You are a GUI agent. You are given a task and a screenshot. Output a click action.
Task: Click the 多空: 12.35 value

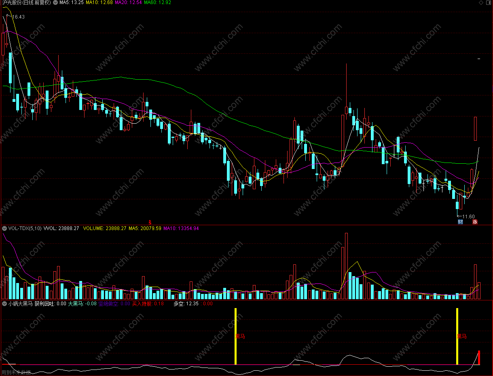(x=186, y=303)
